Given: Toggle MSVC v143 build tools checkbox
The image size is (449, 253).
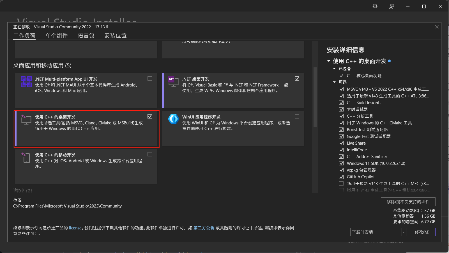Looking at the screenshot, I should point(341,89).
